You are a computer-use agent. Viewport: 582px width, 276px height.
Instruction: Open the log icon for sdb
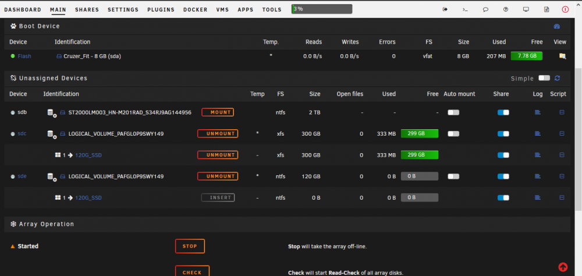pos(537,112)
